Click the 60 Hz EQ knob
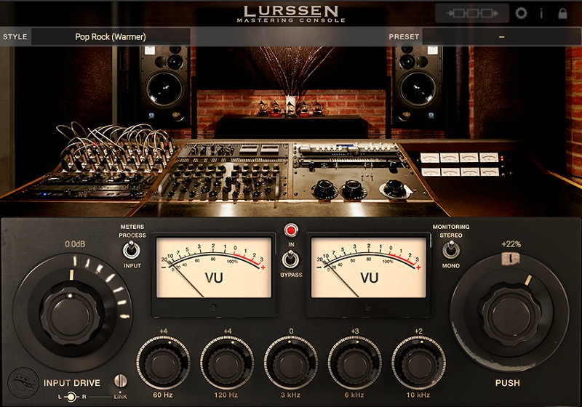The height and width of the screenshot is (407, 582). 163,363
